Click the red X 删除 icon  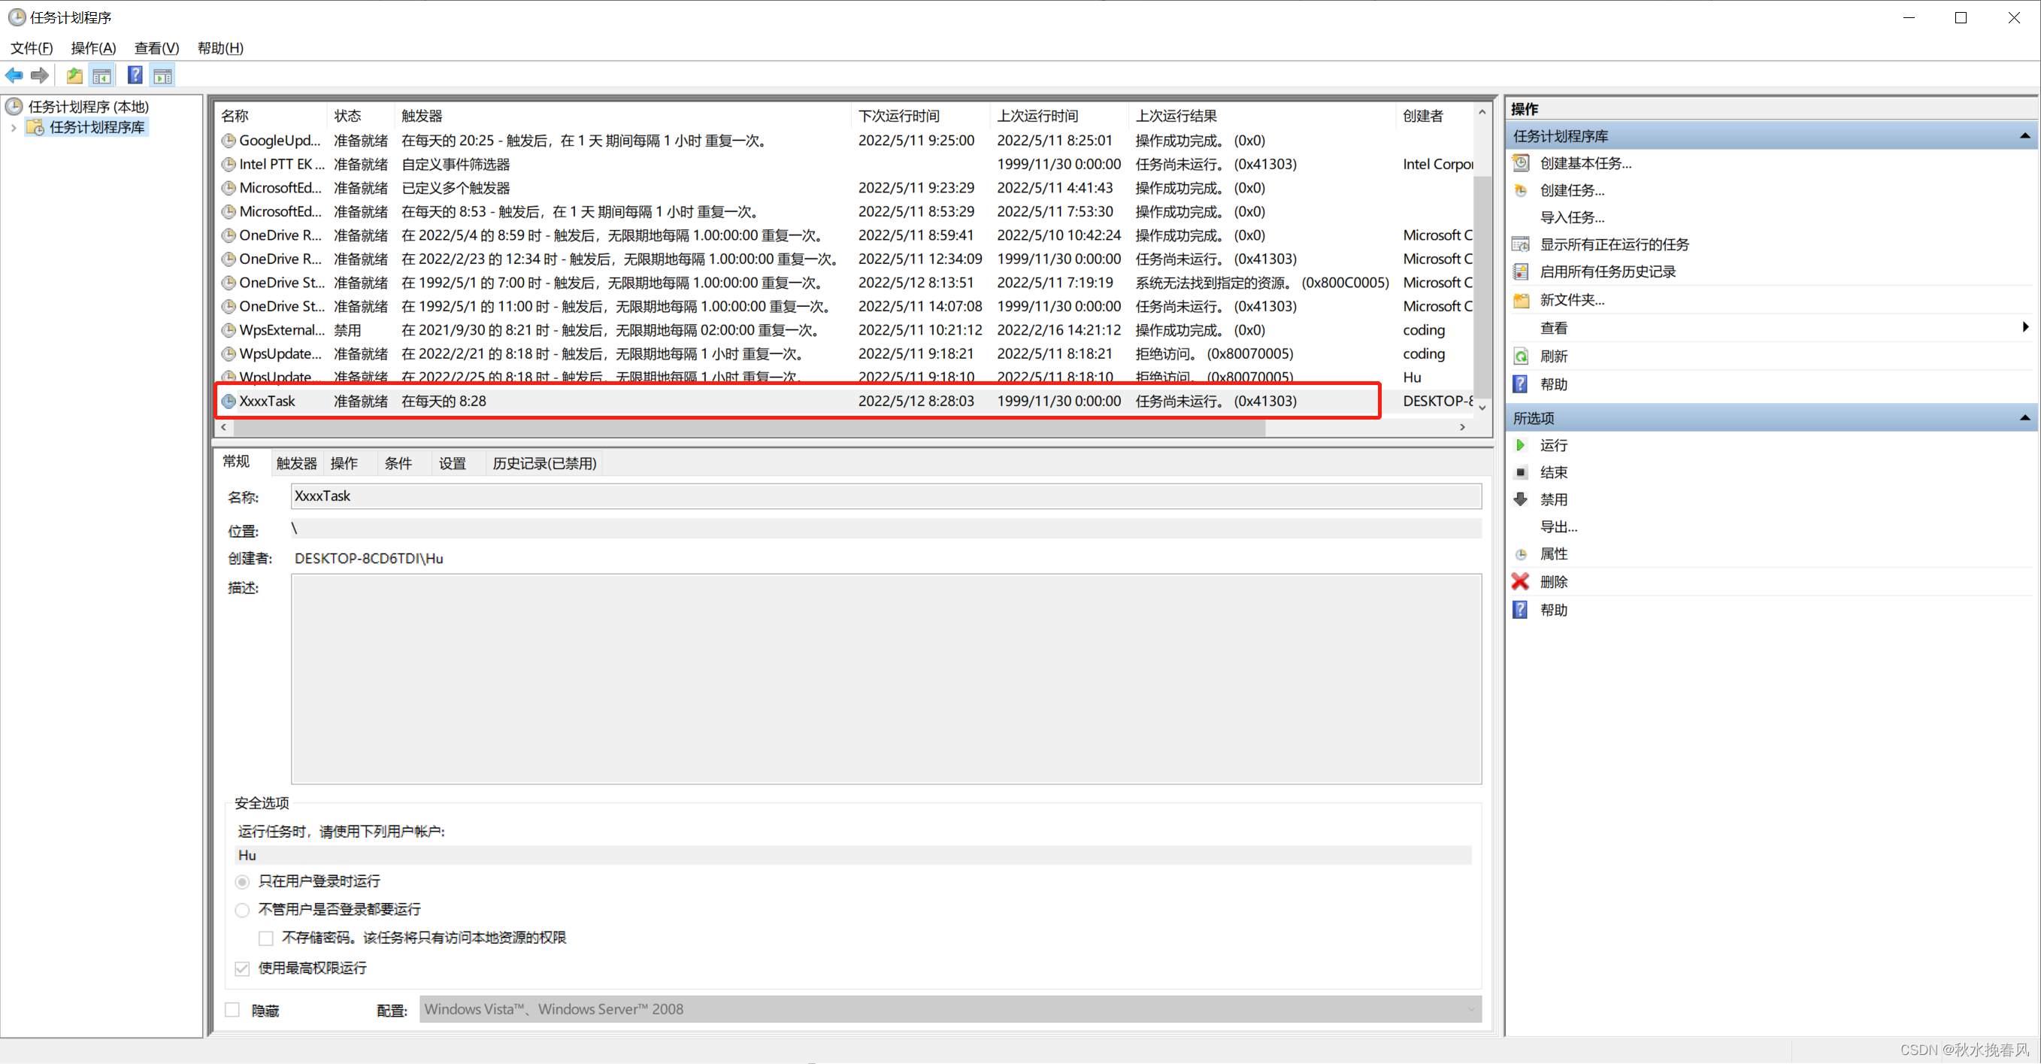point(1521,581)
